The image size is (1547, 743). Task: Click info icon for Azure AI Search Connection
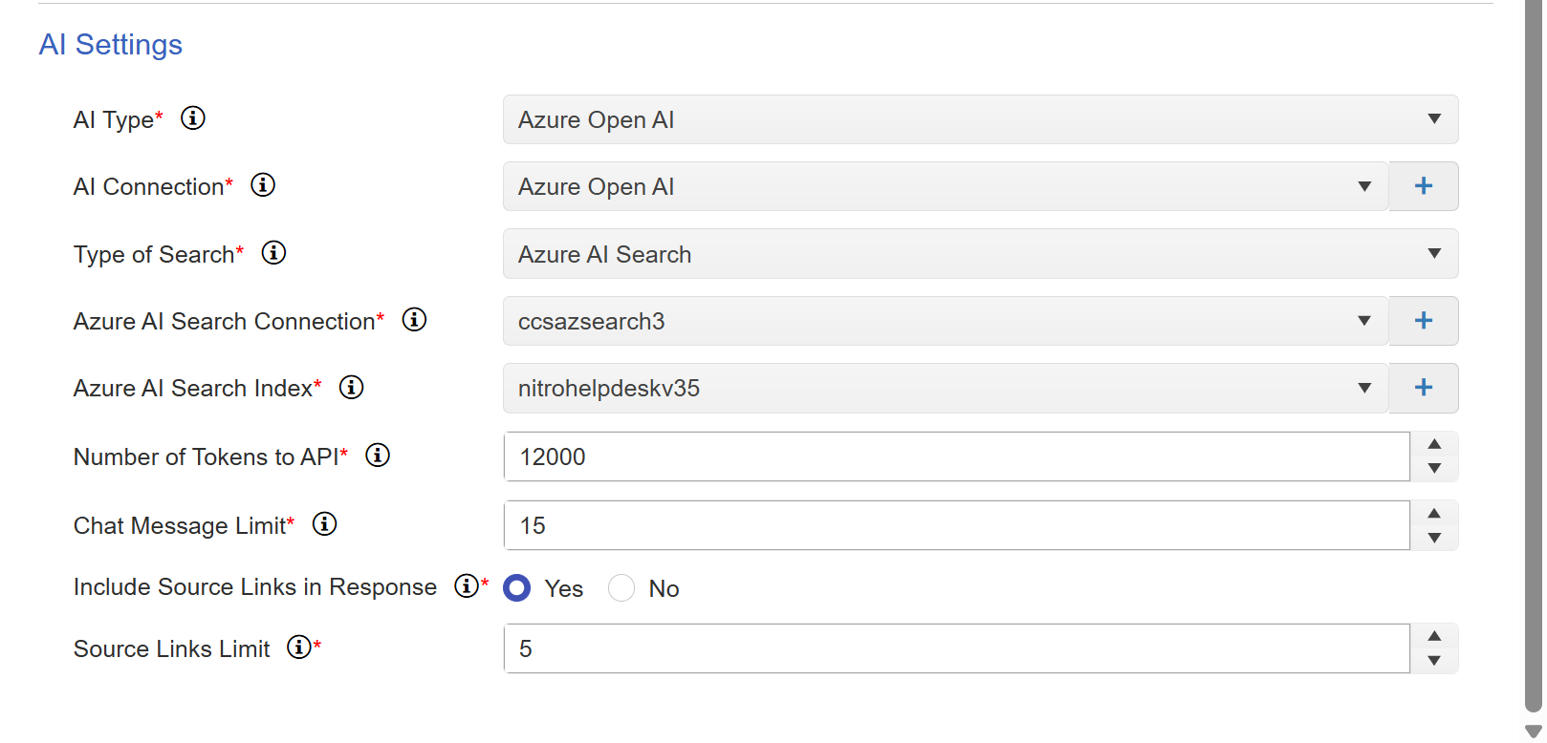(x=414, y=320)
